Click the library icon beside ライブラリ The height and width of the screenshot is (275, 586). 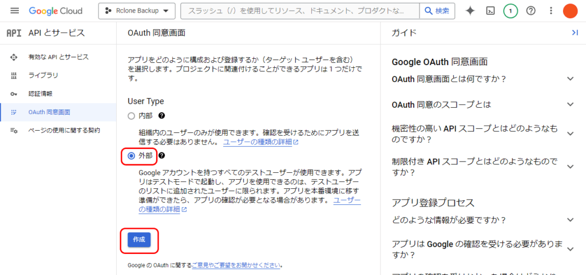pos(14,76)
